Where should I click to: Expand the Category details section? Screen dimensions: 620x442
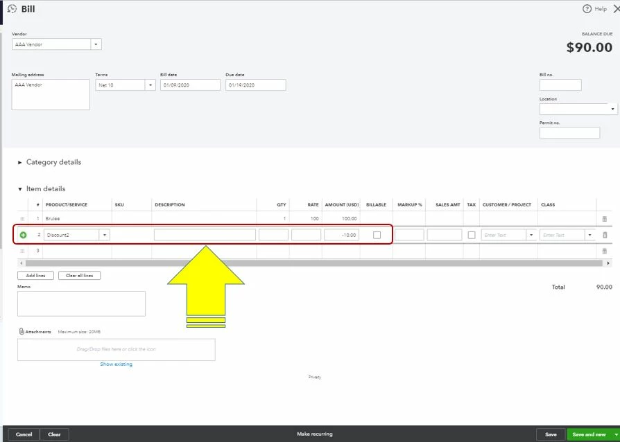pyautogui.click(x=20, y=162)
